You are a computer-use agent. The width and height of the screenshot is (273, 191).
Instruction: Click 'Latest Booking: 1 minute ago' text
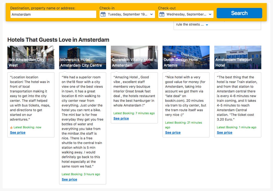pos(236,127)
